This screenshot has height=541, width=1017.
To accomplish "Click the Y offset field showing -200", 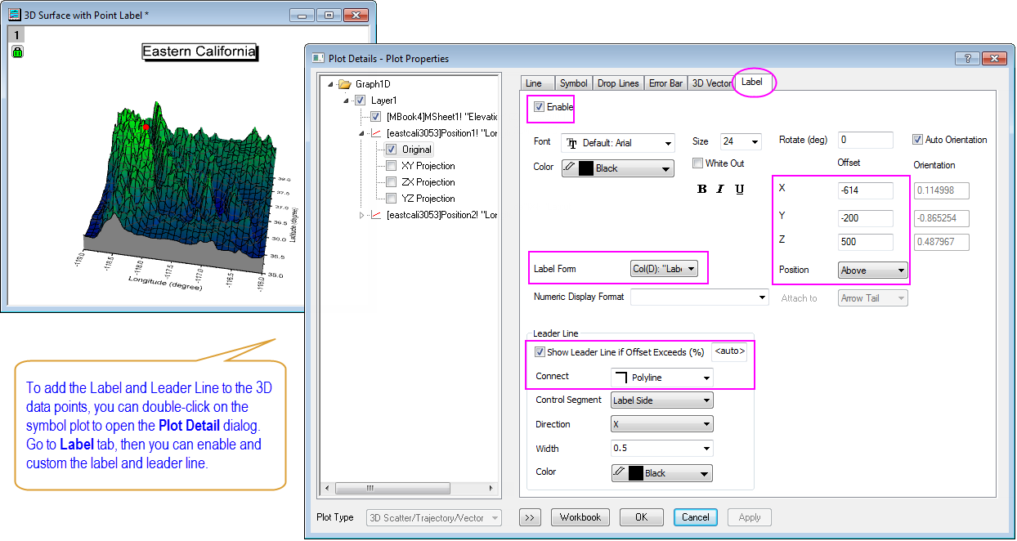I will tap(866, 219).
